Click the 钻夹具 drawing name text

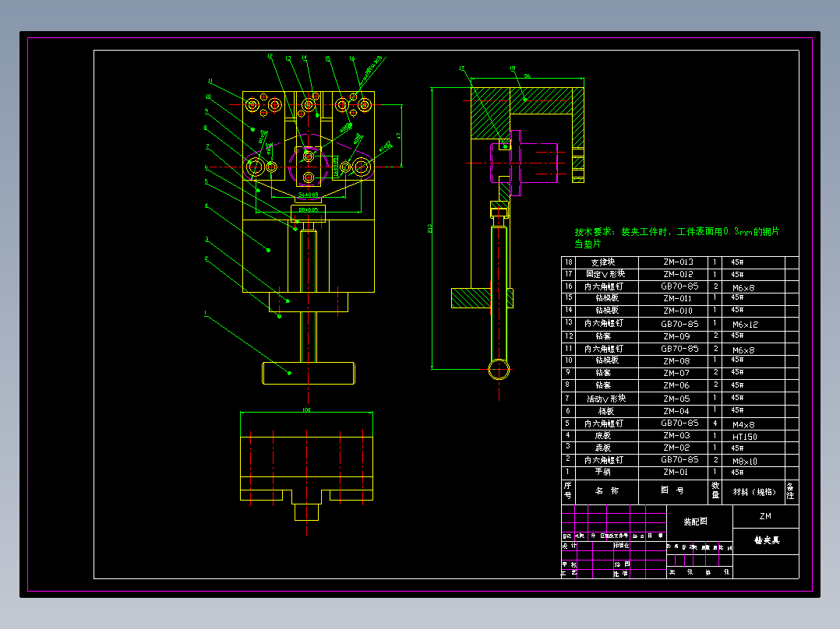(x=768, y=539)
